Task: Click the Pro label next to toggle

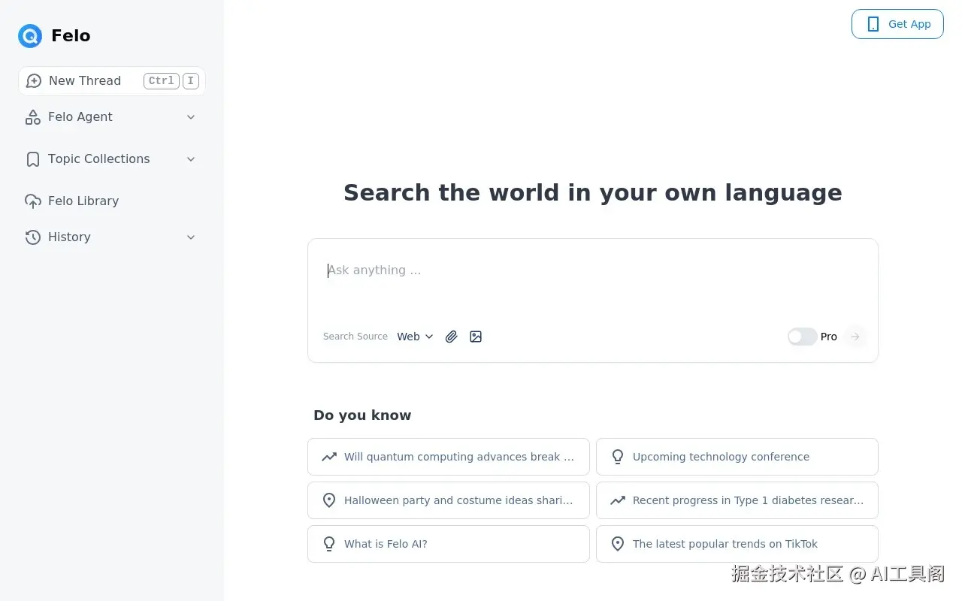Action: 829,337
